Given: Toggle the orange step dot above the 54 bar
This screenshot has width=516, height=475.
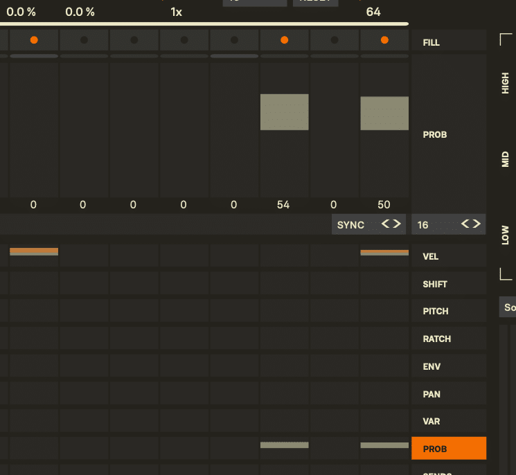Looking at the screenshot, I should (284, 41).
